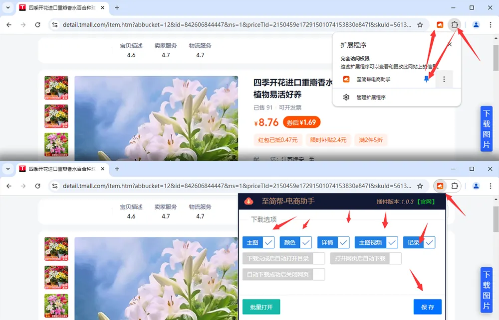Screen dimensions: 499x320
Task: Toggle the 详情 checkbox
Action: click(343, 242)
